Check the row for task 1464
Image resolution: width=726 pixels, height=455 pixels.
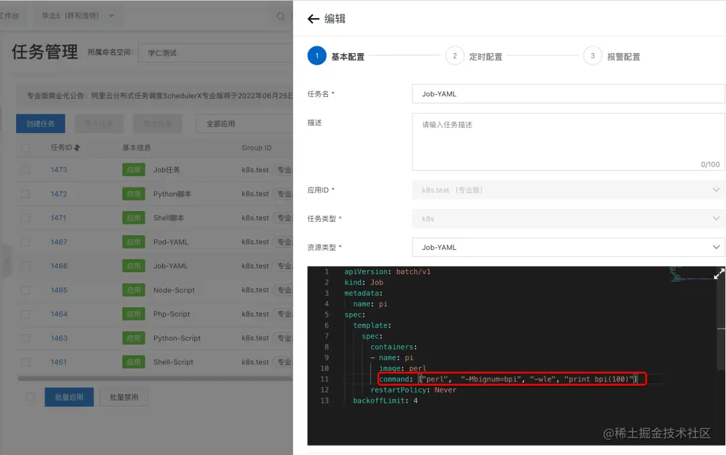point(25,315)
